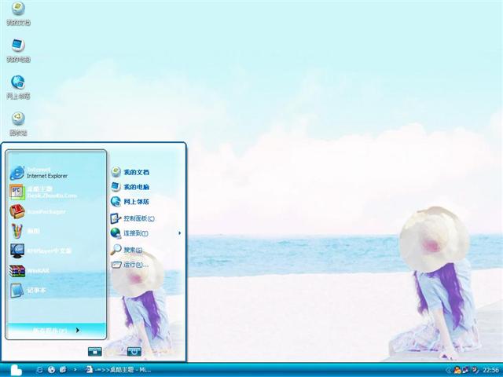Click the third quick launch icon
The width and height of the screenshot is (503, 377).
(x=63, y=370)
